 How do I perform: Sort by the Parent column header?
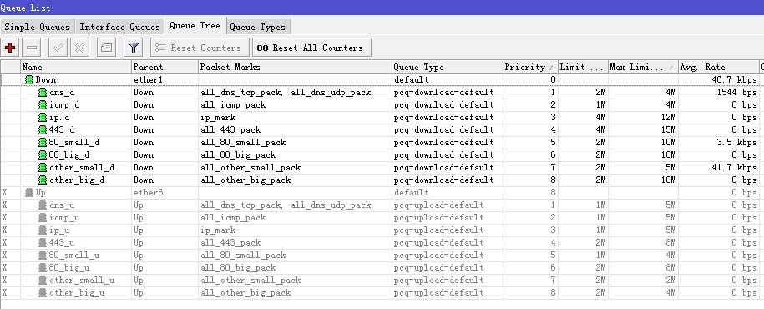[x=164, y=68]
